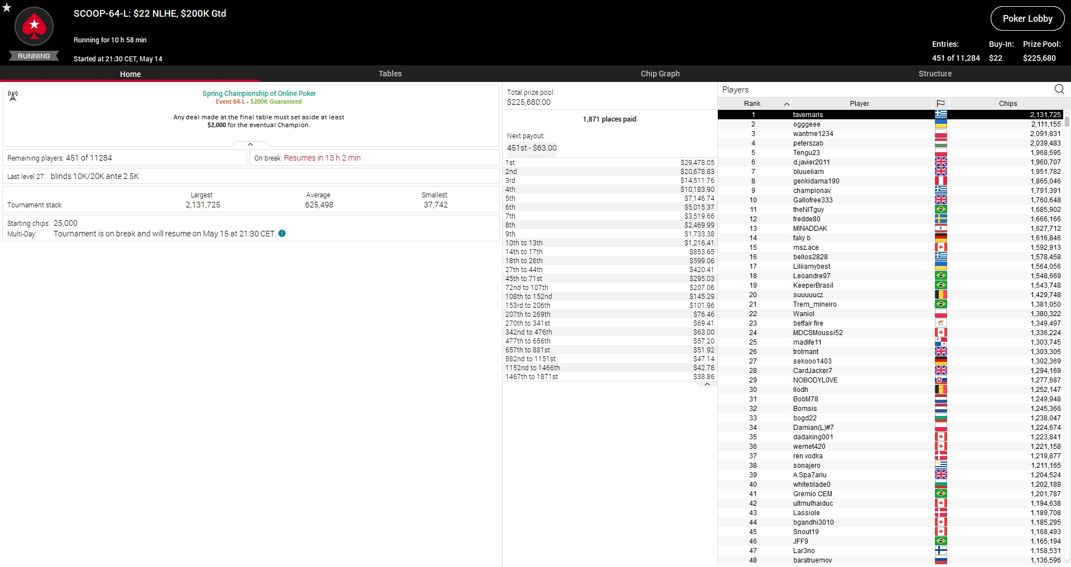The width and height of the screenshot is (1071, 567).
Task: Click the Rank column header label
Action: point(752,103)
